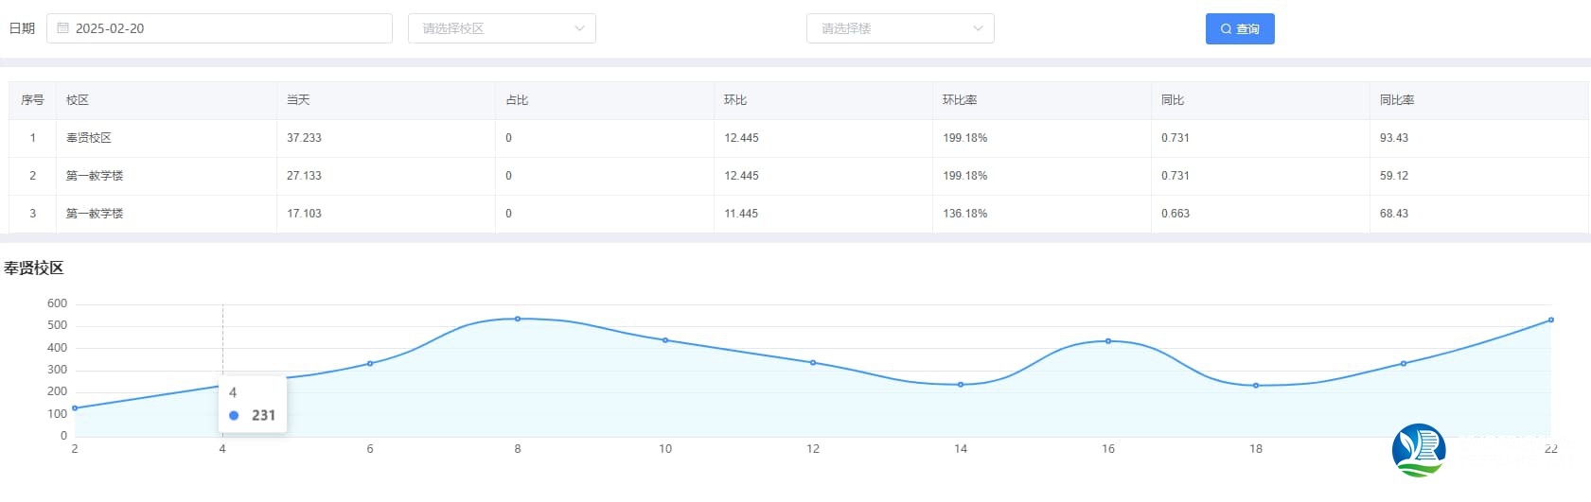Image resolution: width=1591 pixels, height=502 pixels.
Task: Click the calendar icon in date field
Action: 63,28
